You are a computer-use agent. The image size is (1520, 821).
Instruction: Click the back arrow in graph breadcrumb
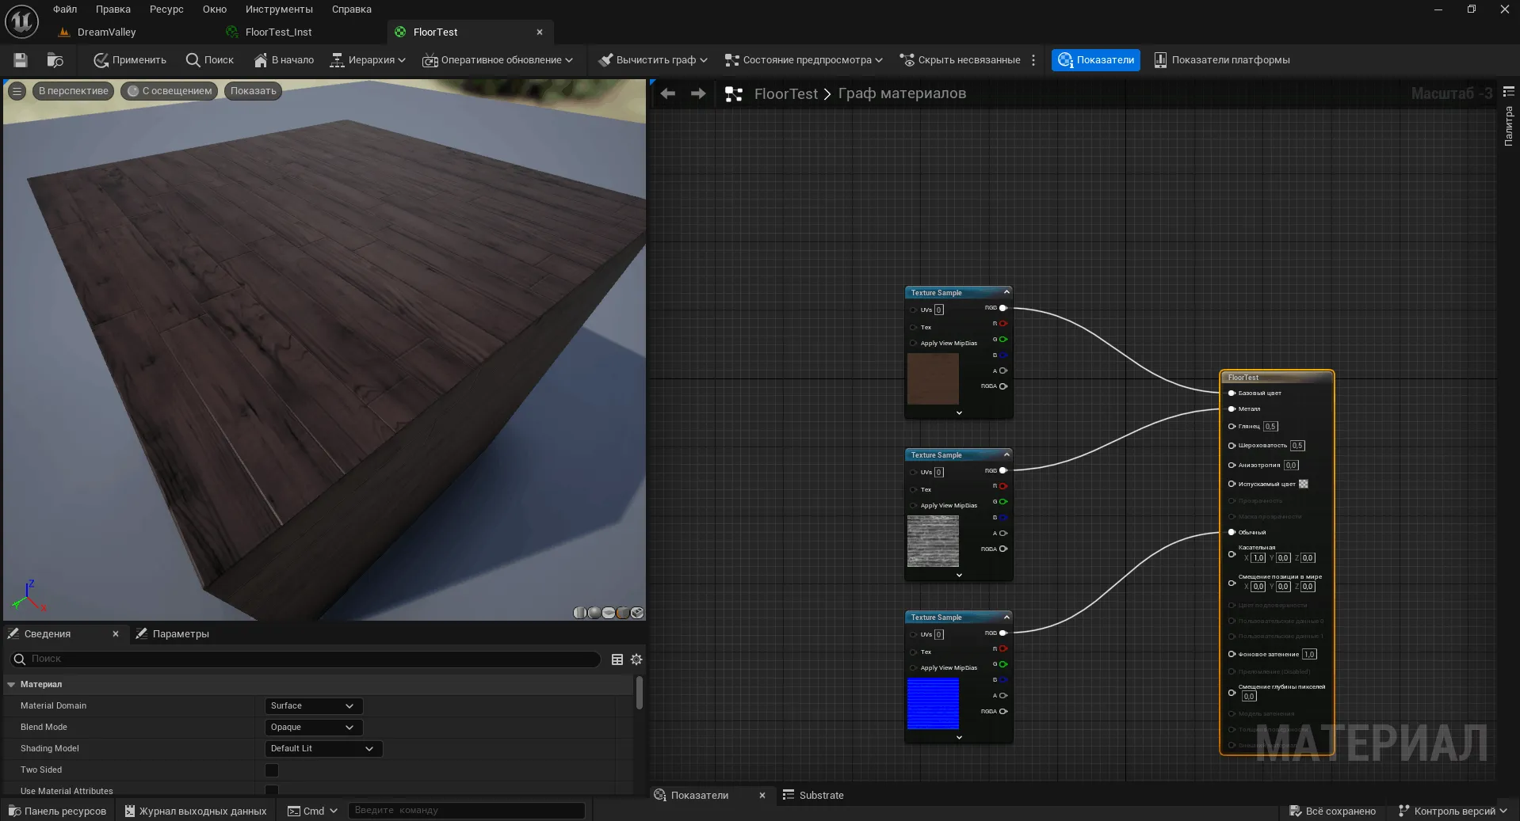668,93
